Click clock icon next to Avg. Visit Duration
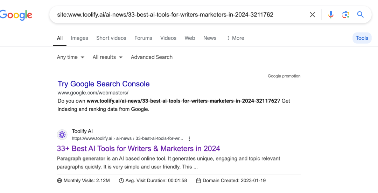Screen dimensions: 378x193 click(x=121, y=181)
